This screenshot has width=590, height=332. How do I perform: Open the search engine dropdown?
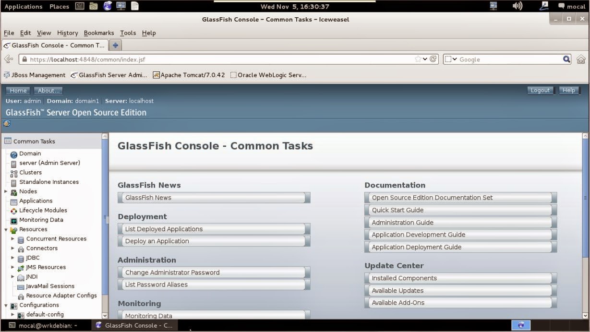pyautogui.click(x=451, y=59)
